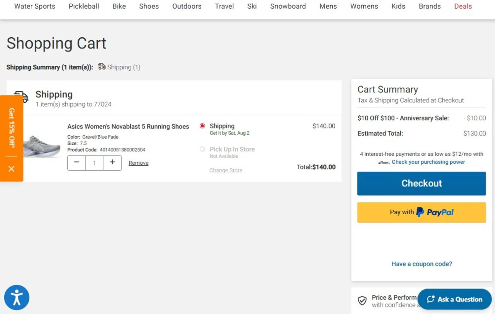Open the accessibility options icon
The image size is (495, 314).
click(x=16, y=297)
